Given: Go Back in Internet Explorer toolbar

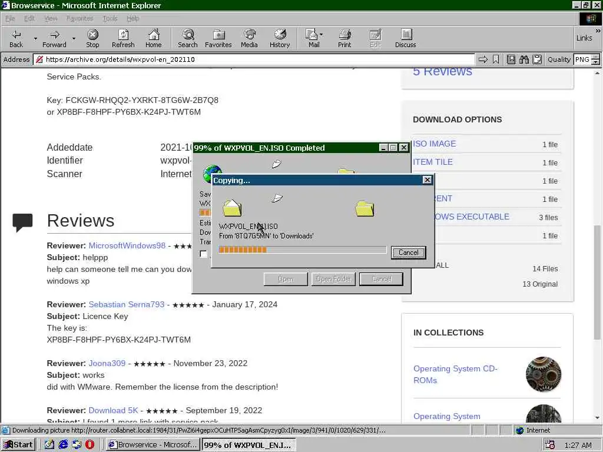Looking at the screenshot, I should (16, 38).
